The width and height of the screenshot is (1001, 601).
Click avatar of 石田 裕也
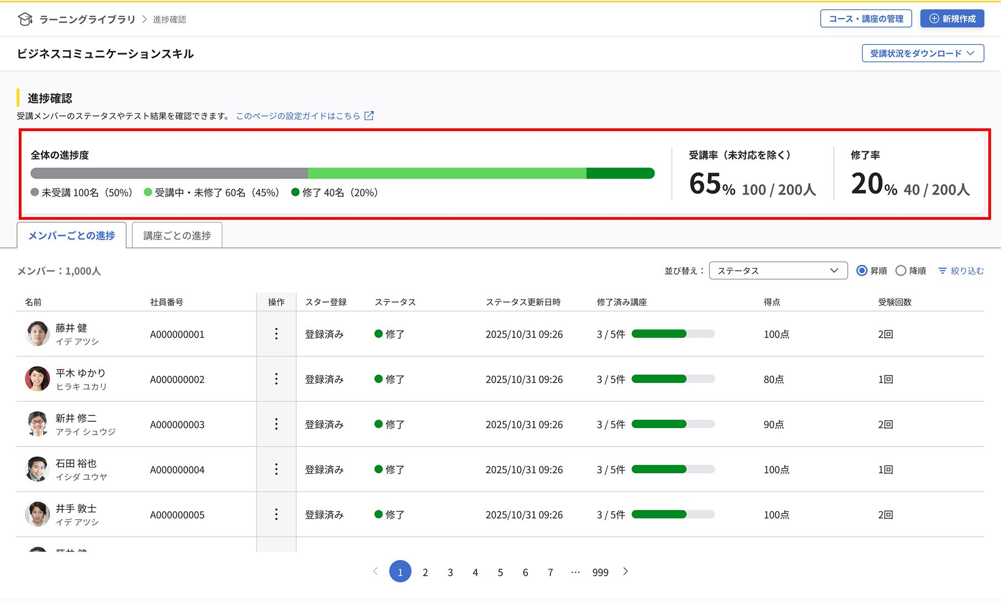click(38, 469)
